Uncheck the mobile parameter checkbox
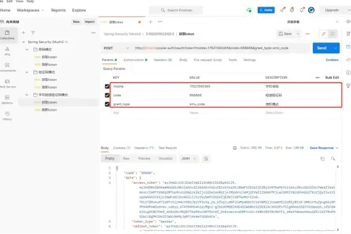Viewport: 351px width, 234px height. click(107, 86)
